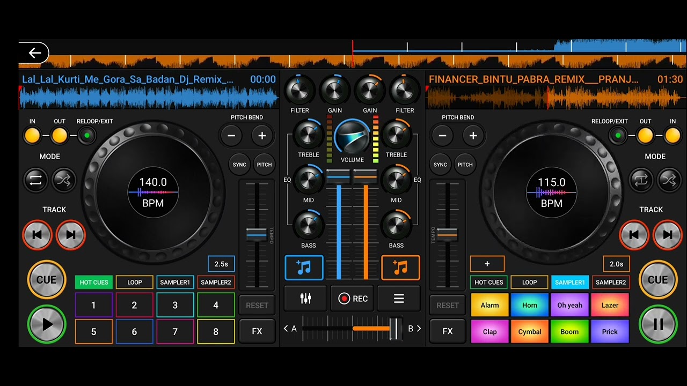Trigger the Alarm sample pad
This screenshot has width=687, height=386.
point(489,305)
